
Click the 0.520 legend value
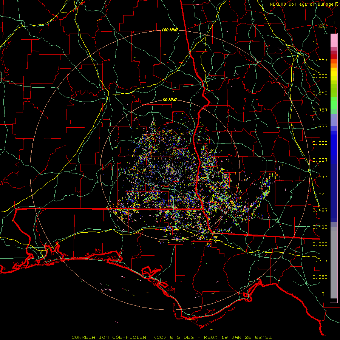[320, 194]
